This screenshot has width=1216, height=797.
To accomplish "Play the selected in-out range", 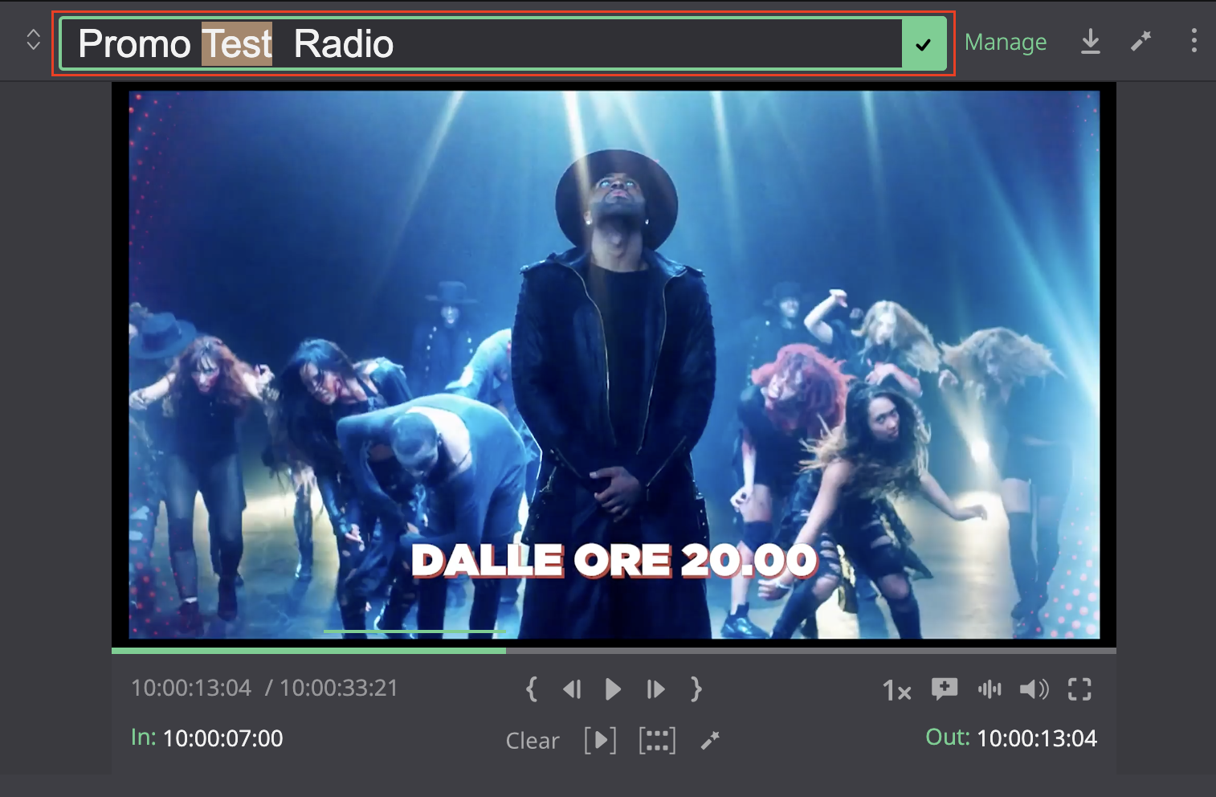I will coord(601,740).
